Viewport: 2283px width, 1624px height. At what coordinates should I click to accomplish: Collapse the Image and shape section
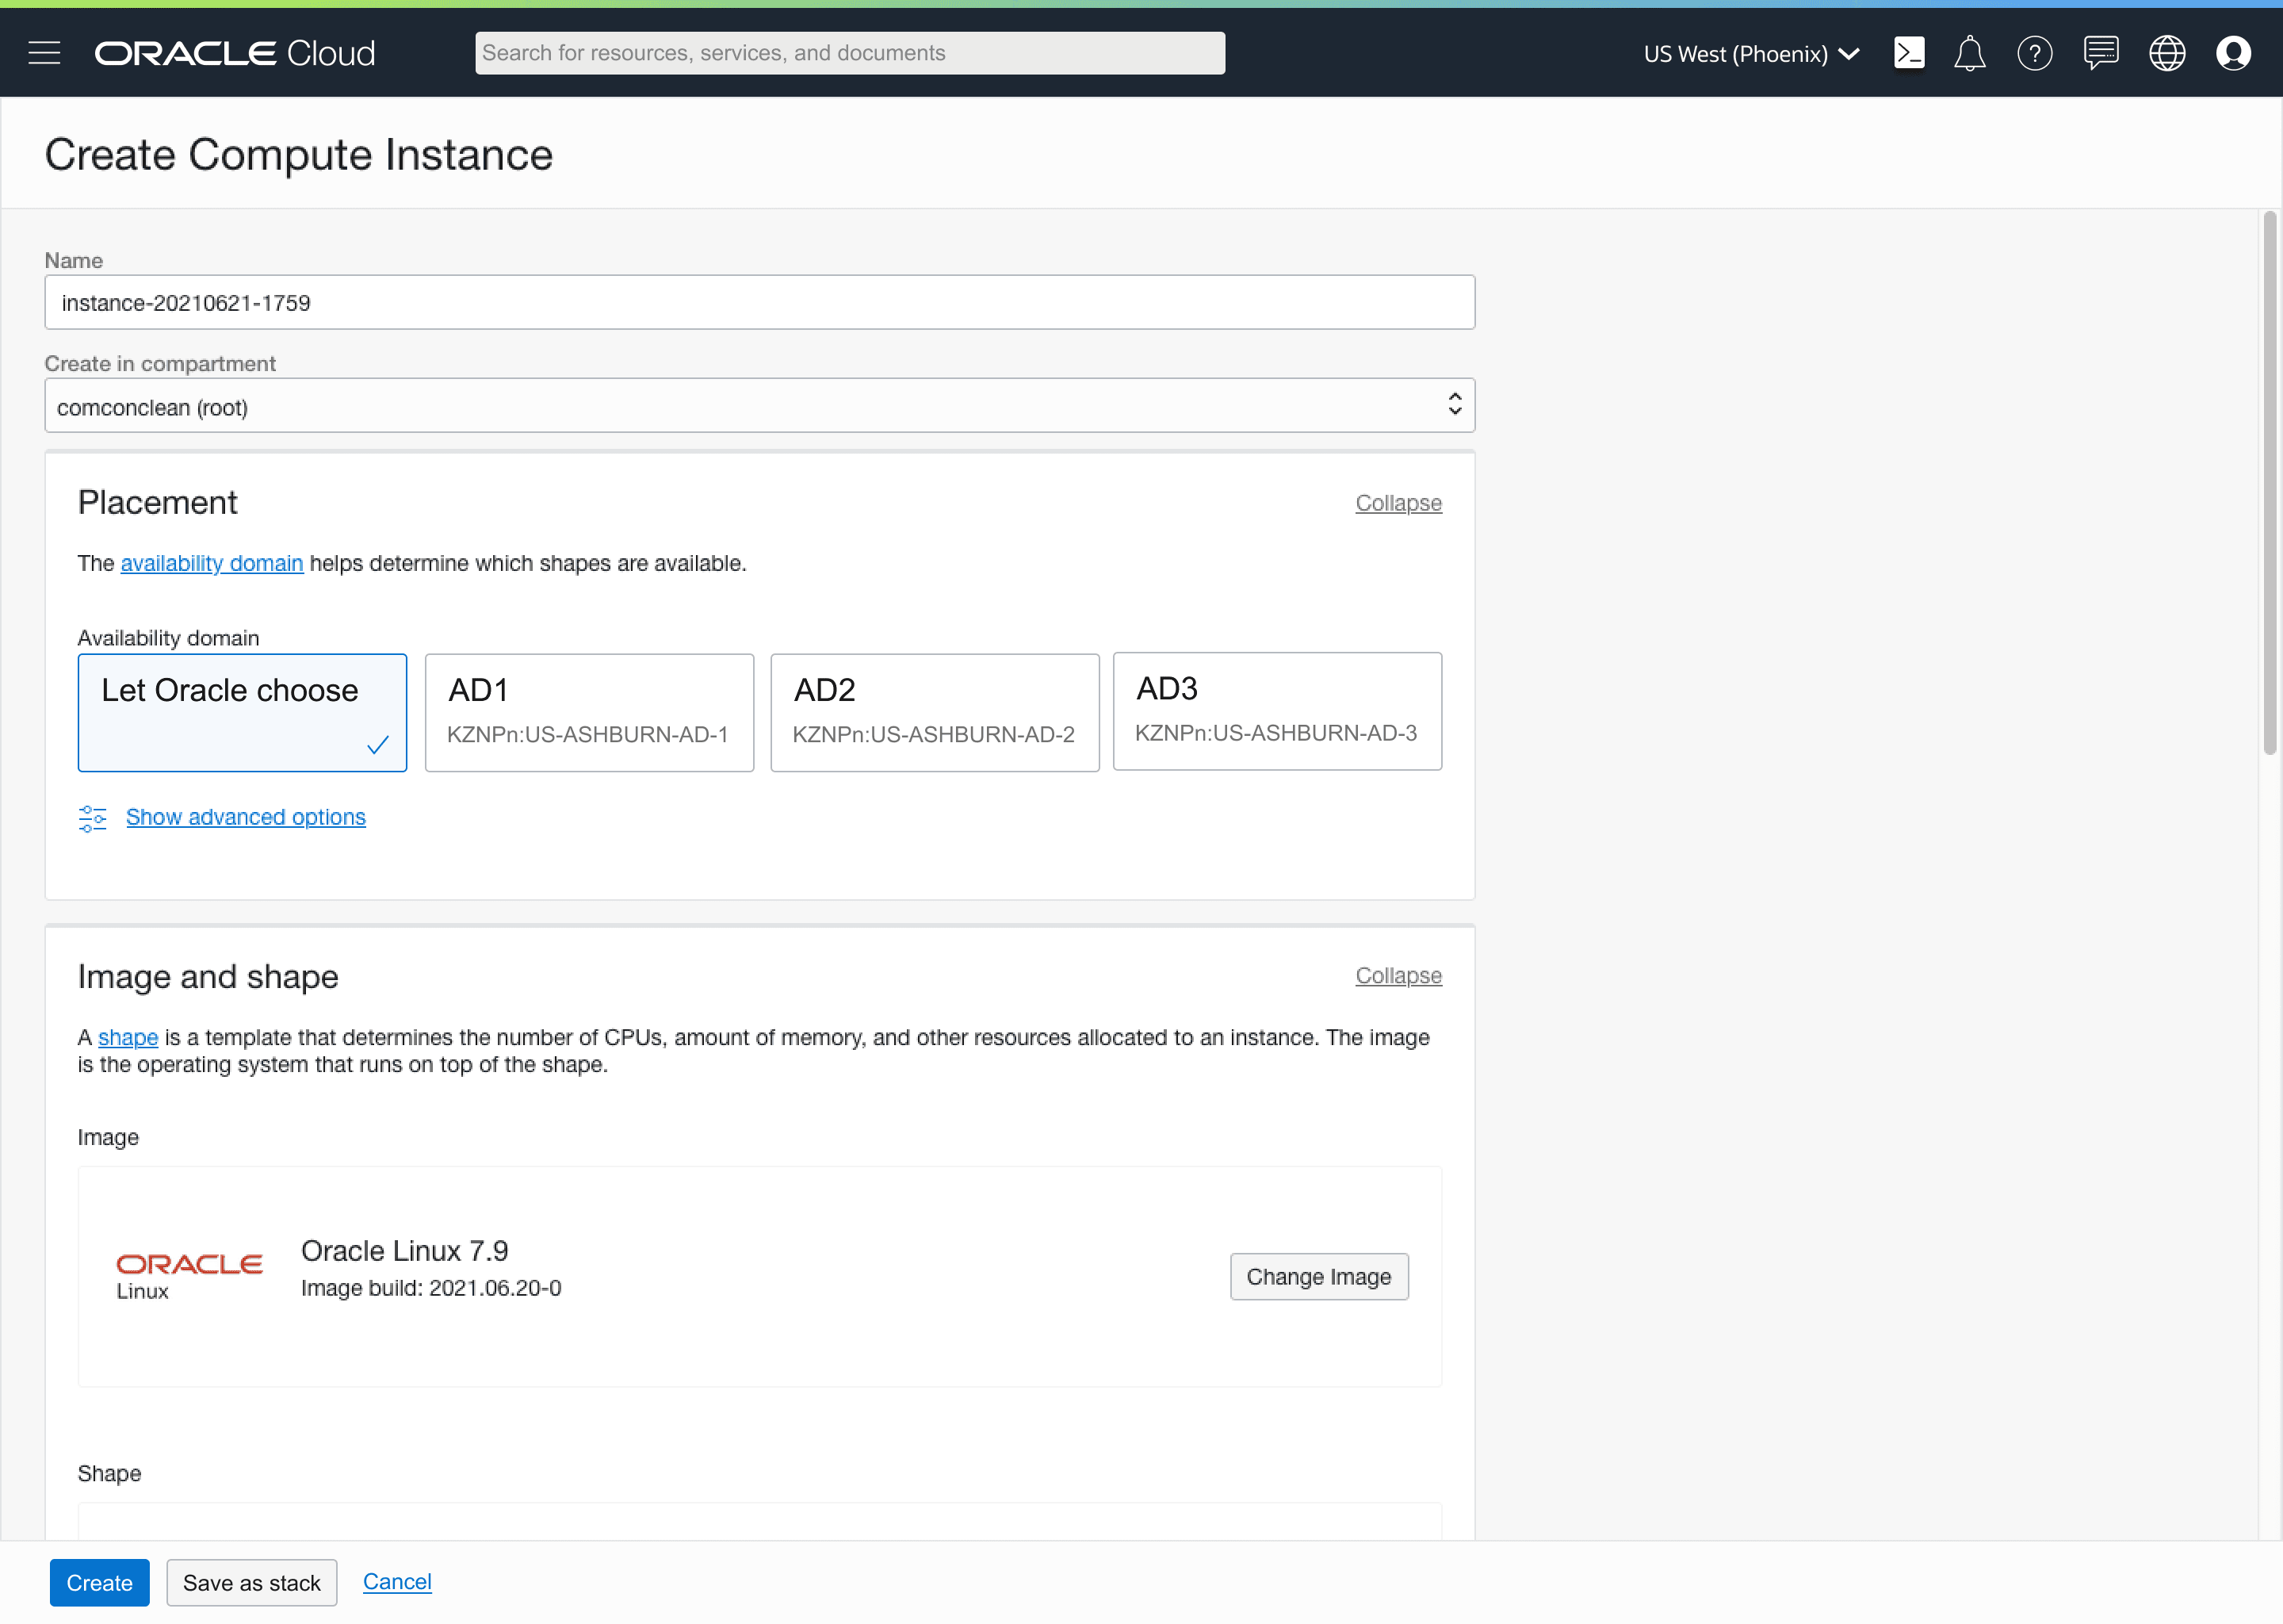point(1398,976)
